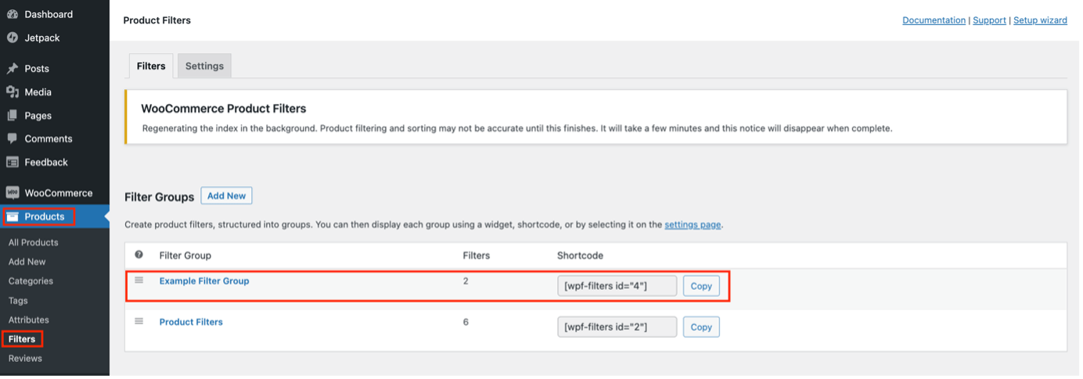Click drag handle for Product Filters row
Image resolution: width=1083 pixels, height=379 pixels.
(139, 321)
